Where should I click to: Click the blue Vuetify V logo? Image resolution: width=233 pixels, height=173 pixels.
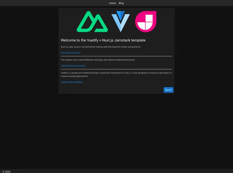click(x=121, y=22)
